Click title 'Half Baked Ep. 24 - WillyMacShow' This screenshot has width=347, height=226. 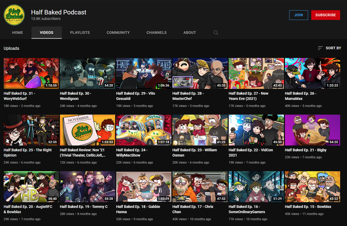click(132, 153)
